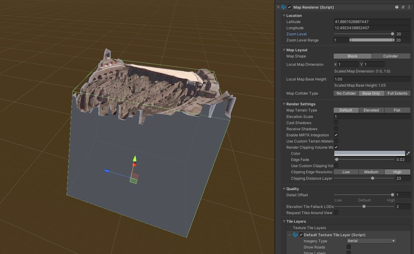
Task: Click the clipping wall Color swatch
Action: click(x=370, y=153)
